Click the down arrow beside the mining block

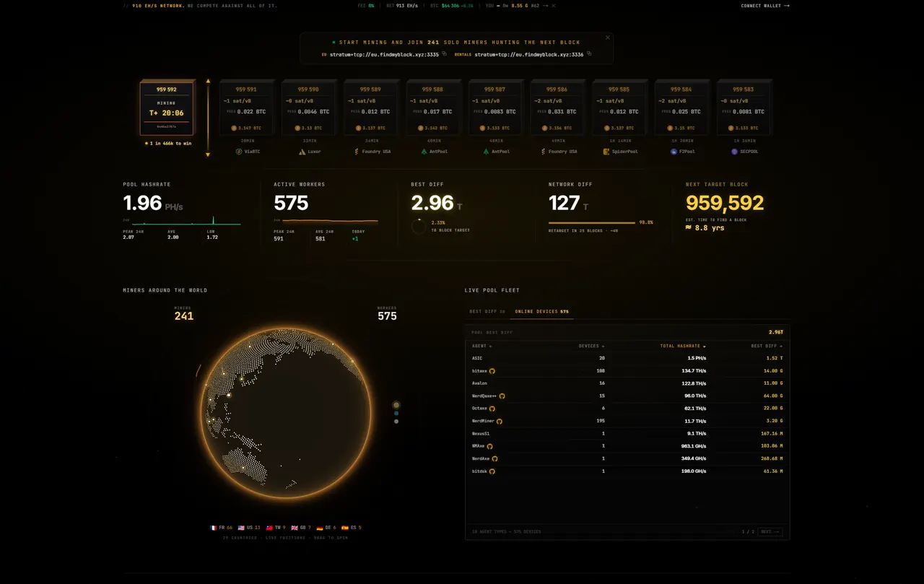(x=208, y=154)
